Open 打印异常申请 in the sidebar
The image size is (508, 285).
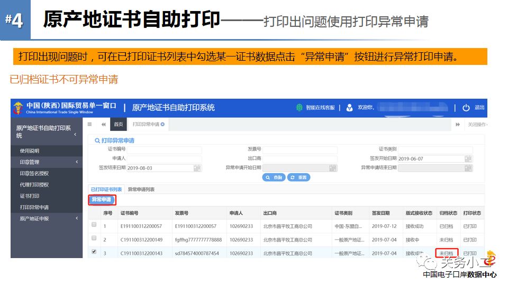click(34, 207)
